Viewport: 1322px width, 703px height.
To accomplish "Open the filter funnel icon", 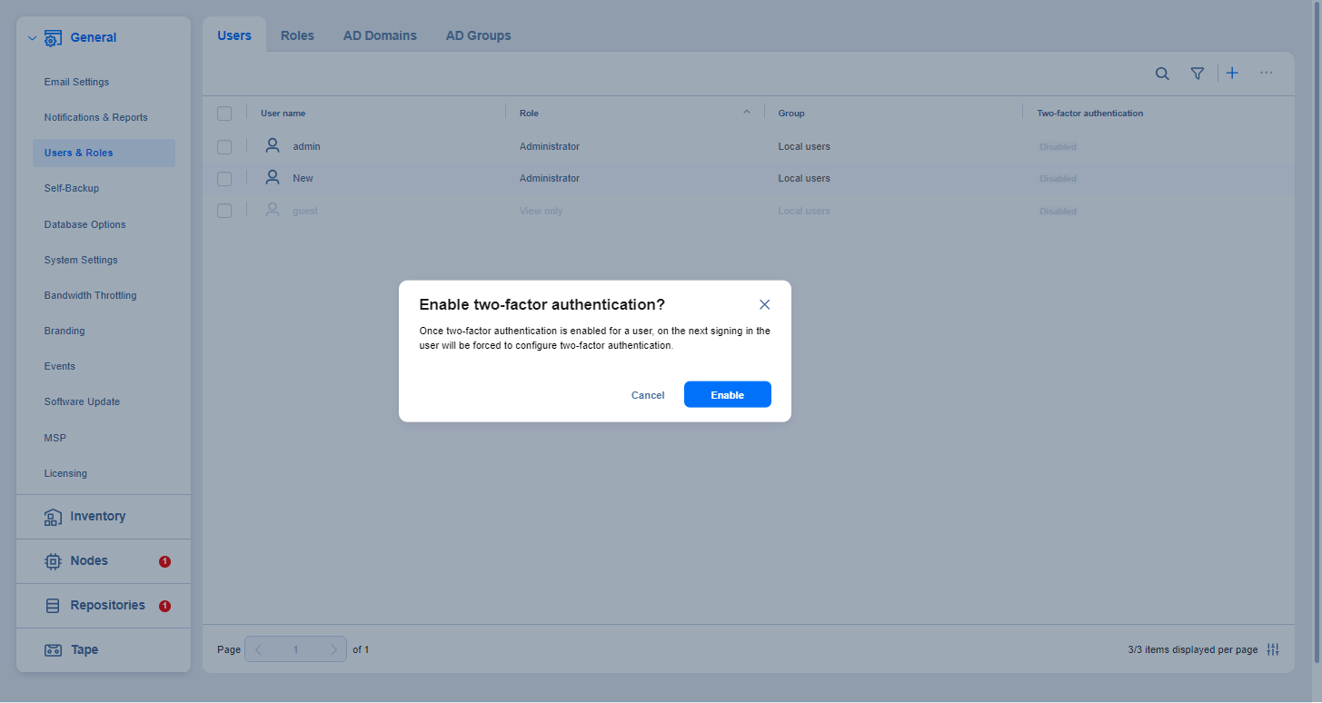I will [1198, 74].
